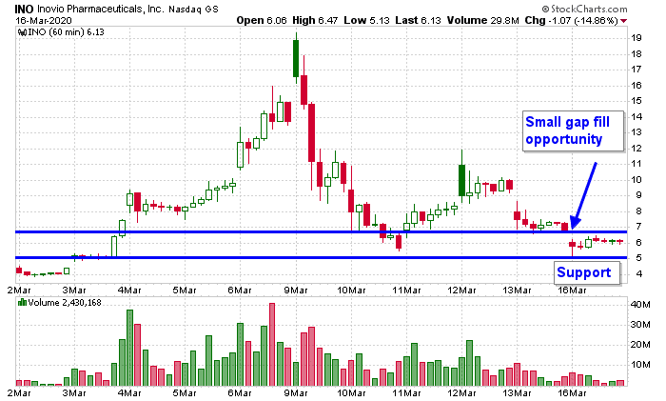Click the Last 6.13 value
The height and width of the screenshot is (401, 666).
pos(418,20)
